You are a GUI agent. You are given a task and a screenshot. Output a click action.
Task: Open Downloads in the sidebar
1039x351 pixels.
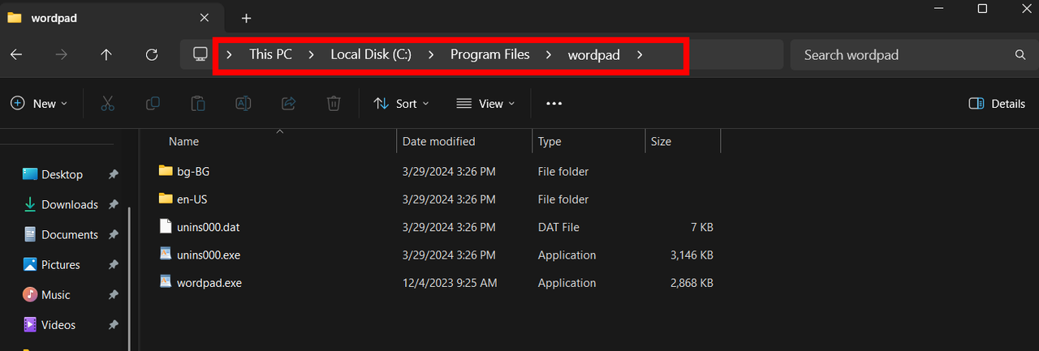[62, 204]
